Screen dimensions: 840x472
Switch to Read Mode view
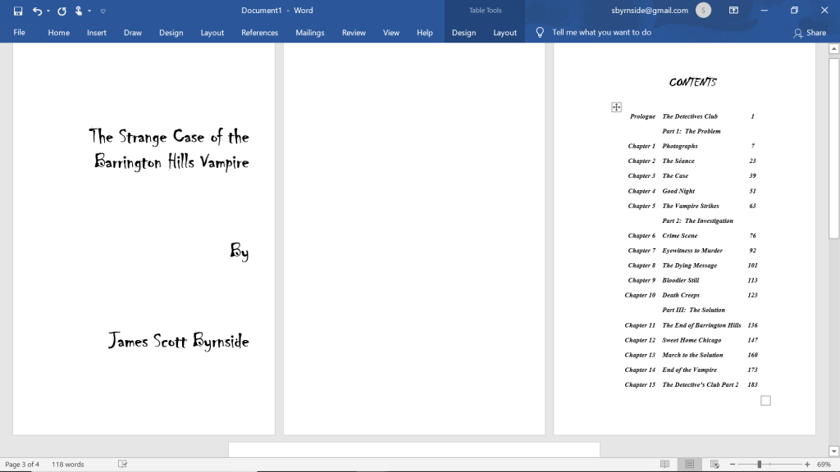pyautogui.click(x=664, y=464)
